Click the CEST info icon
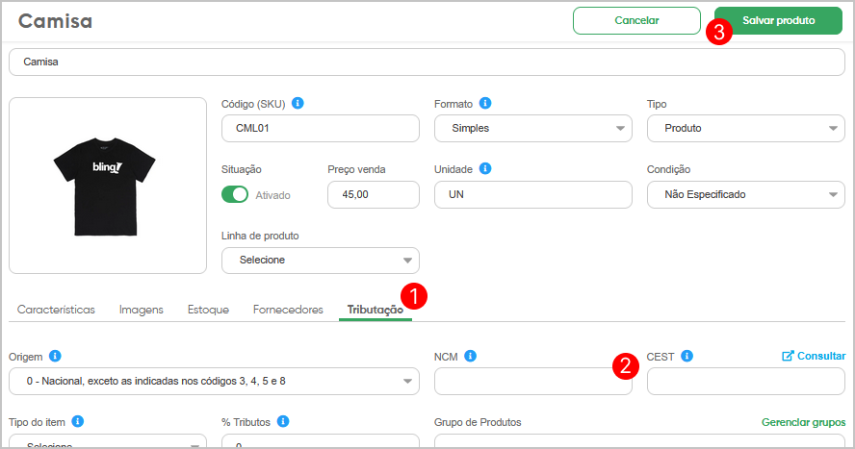Viewport: 855px width, 449px height. tap(687, 356)
